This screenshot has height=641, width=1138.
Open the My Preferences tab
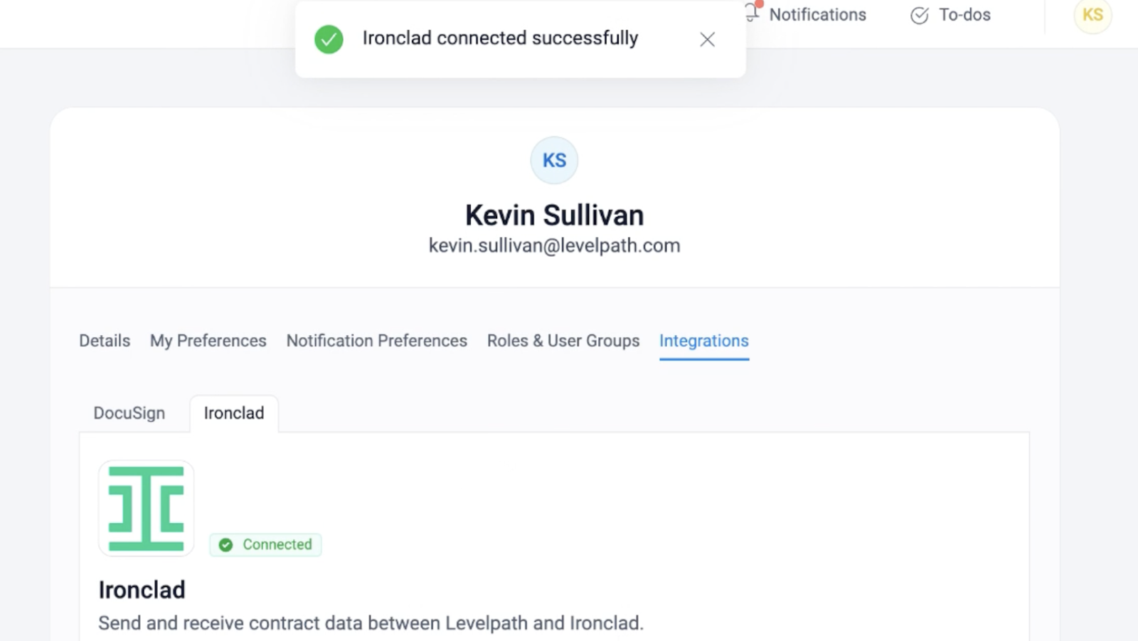[208, 341]
